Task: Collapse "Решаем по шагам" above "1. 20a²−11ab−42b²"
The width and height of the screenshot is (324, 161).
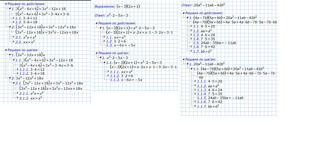Action: [184, 59]
